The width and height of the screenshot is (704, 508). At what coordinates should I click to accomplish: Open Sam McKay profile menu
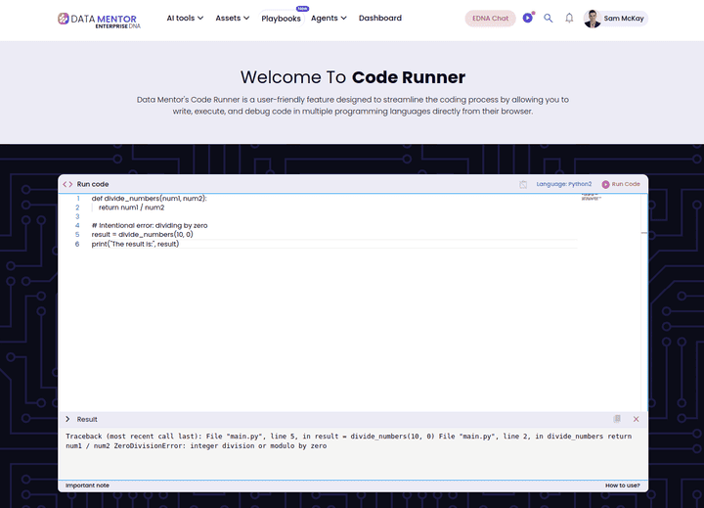pyautogui.click(x=616, y=19)
